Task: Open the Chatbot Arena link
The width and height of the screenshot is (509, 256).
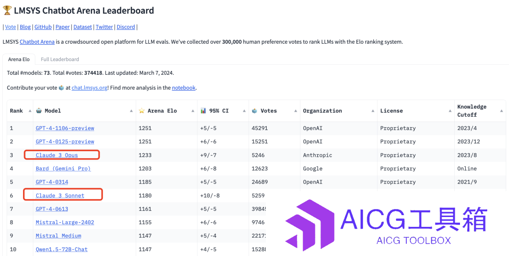Action: pyautogui.click(x=37, y=42)
